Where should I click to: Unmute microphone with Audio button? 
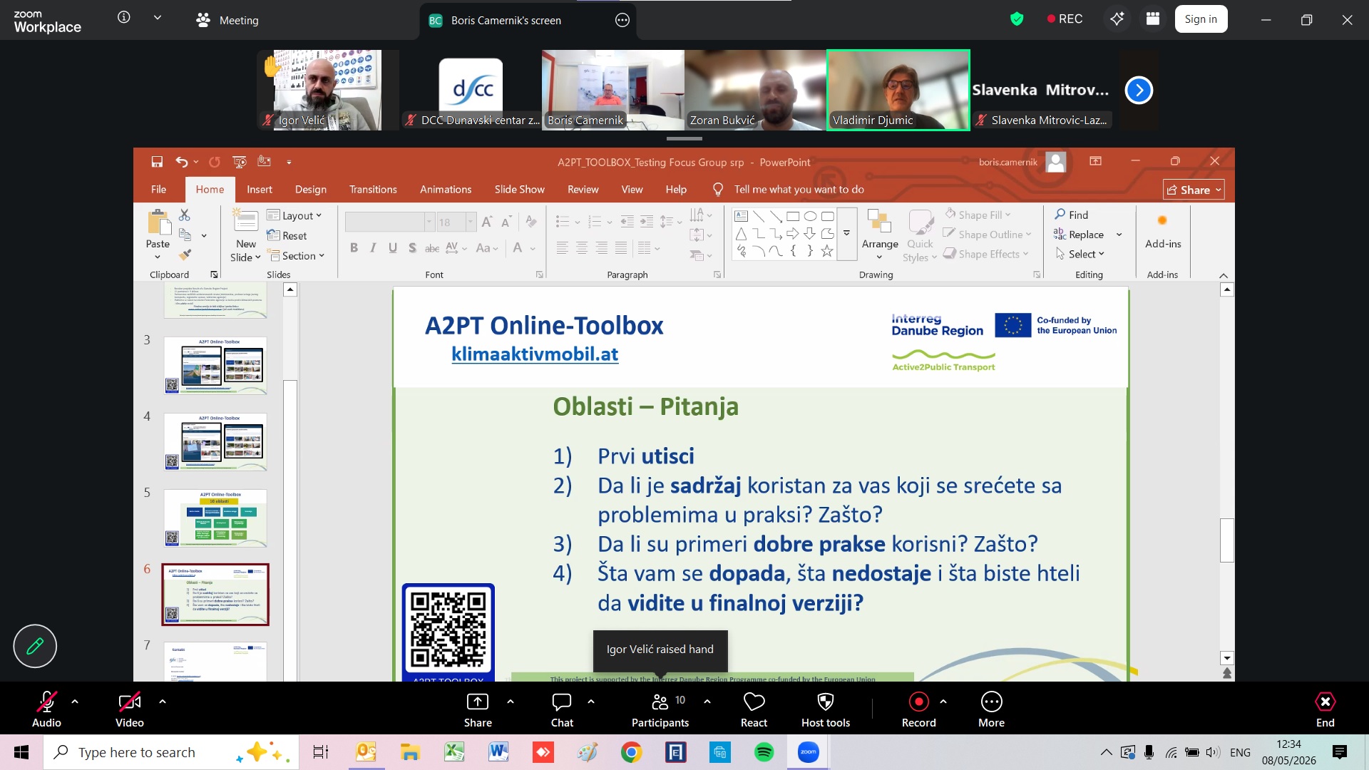coord(46,709)
